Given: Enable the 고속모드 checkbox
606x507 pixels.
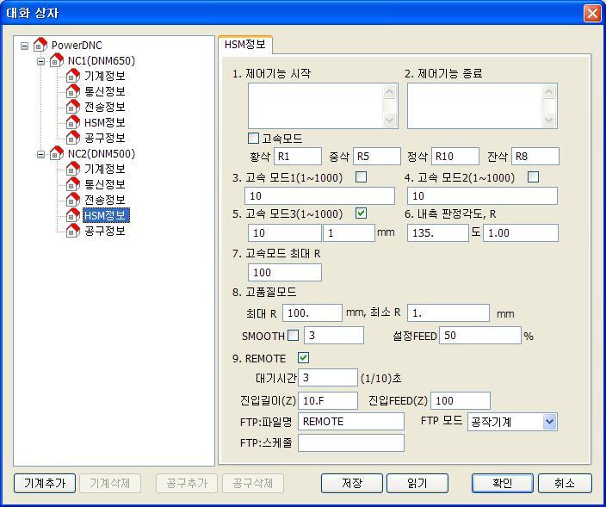Looking at the screenshot, I should (253, 138).
